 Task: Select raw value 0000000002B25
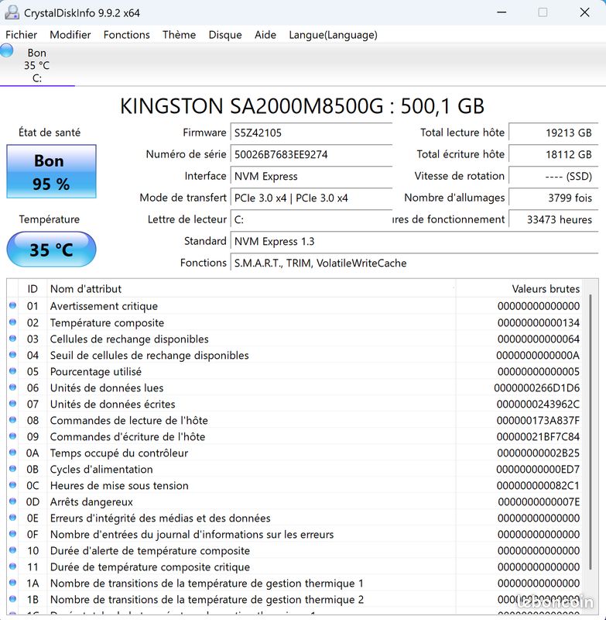tap(538, 453)
